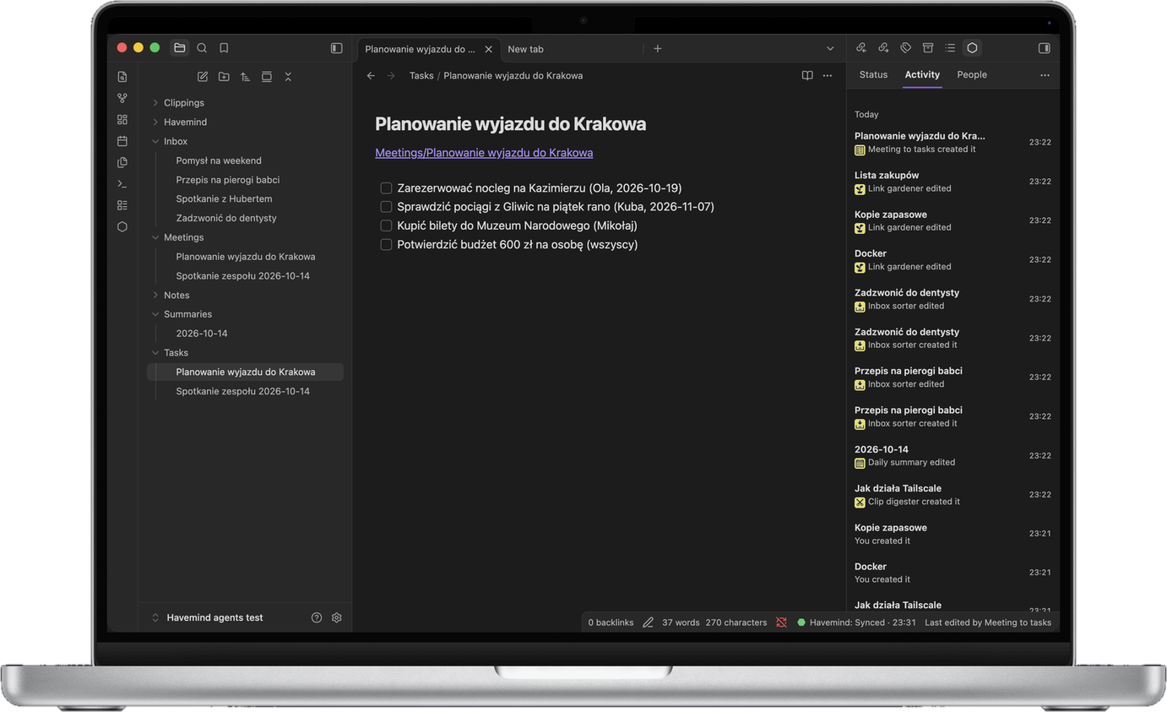Collapse the Summaries folder

click(155, 314)
